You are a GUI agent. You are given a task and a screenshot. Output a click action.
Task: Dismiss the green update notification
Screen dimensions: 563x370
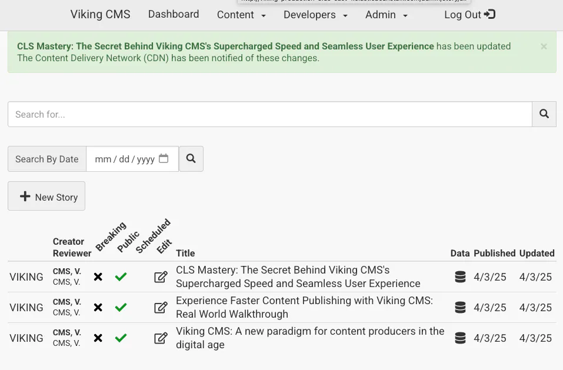(544, 46)
